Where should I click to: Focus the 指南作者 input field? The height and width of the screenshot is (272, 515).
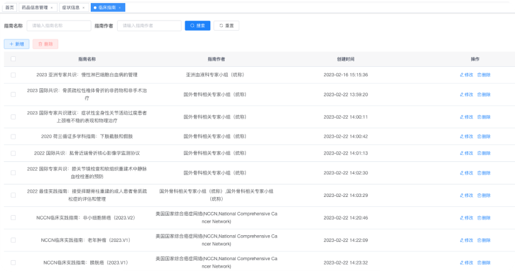[x=149, y=26]
